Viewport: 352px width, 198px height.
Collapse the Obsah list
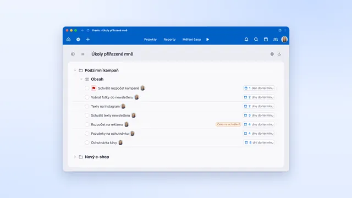pos(81,79)
